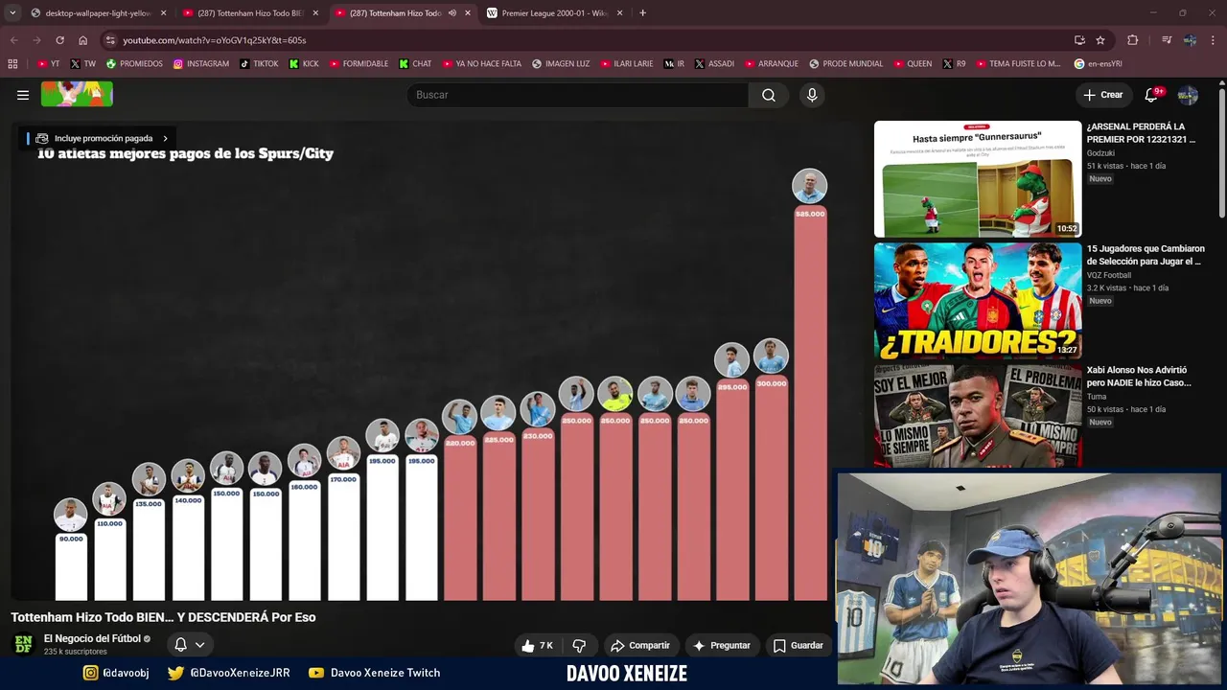Click the youtube.com address bar URL
The image size is (1227, 690).
tap(214, 40)
